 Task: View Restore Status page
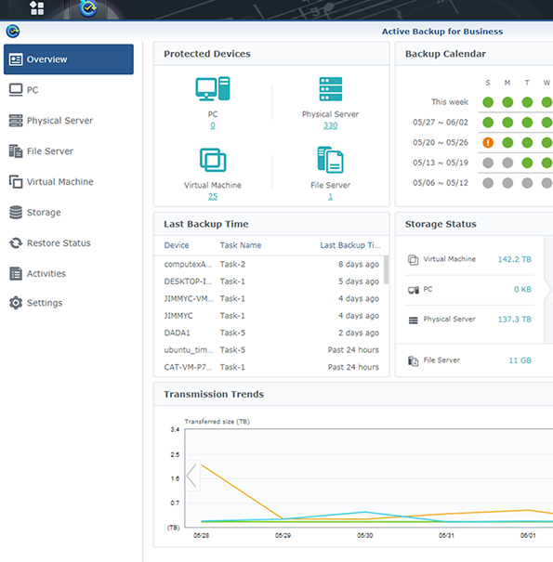click(69, 243)
